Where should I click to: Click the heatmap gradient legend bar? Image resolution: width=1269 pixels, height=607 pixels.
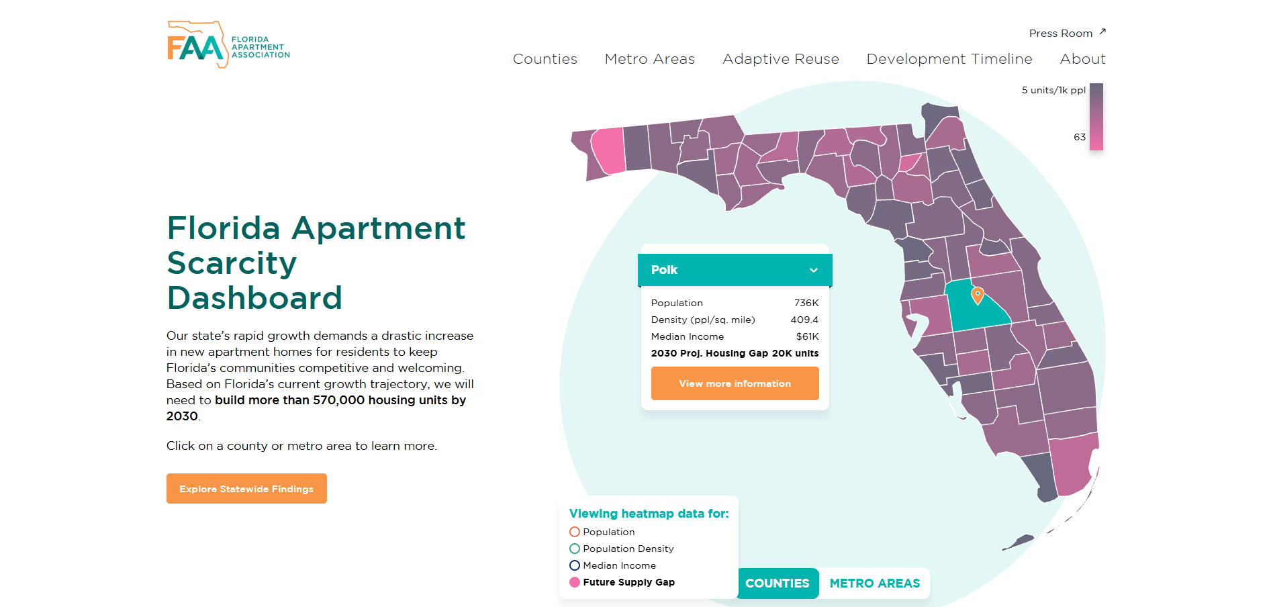(1096, 117)
